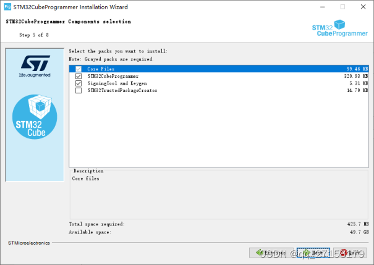Screen dimensions: 374x265
Task: Click the ST life.augmented logo
Action: (x=35, y=66)
